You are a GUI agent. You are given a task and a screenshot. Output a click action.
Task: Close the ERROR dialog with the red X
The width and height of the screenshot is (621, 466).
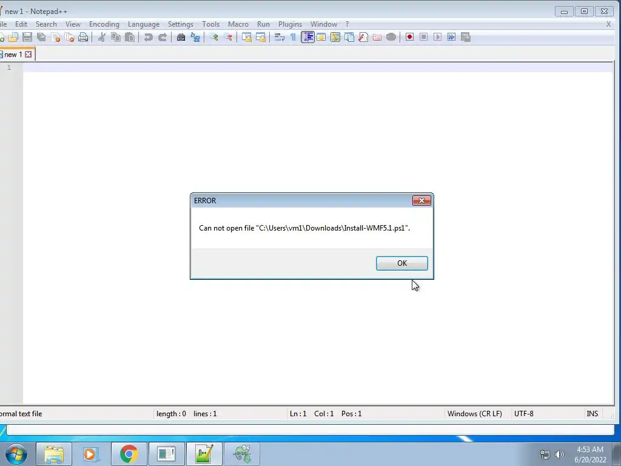click(421, 200)
